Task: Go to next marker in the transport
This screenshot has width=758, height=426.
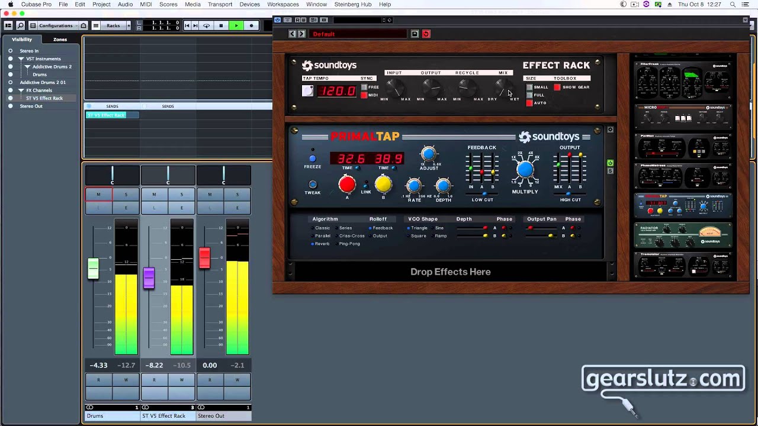Action: pos(195,25)
